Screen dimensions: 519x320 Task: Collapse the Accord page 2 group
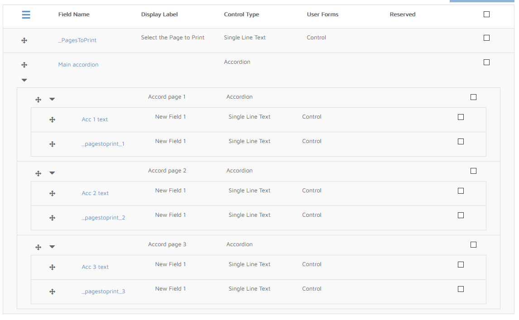[52, 173]
